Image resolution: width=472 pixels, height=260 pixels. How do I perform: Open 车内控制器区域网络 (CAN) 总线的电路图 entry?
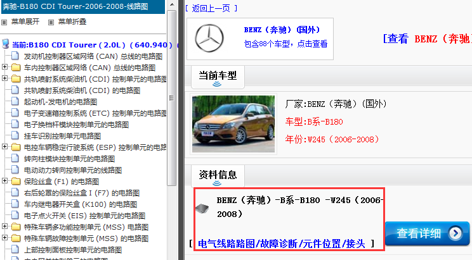pyautogui.click(x=89, y=68)
